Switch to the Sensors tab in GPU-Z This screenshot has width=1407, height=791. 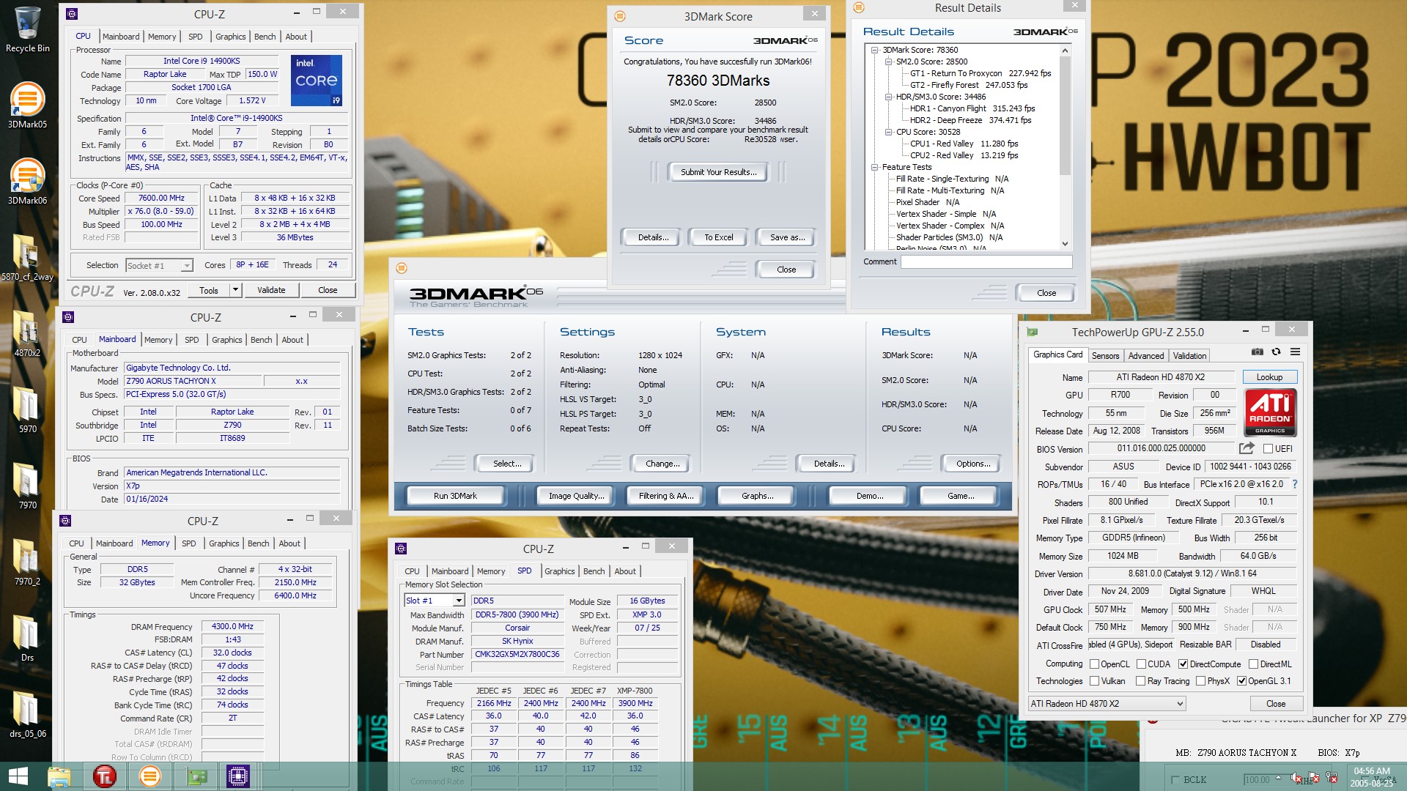(x=1105, y=356)
